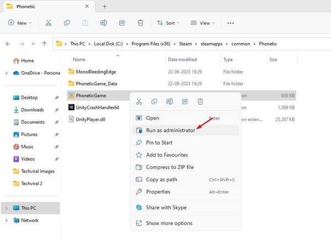Sort by Date modified column header
The image size is (331, 243).
(183, 60)
